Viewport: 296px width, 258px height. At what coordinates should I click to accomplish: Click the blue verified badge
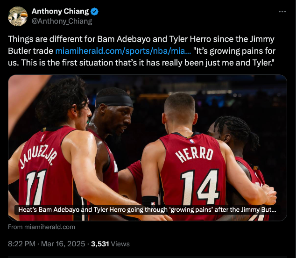tap(94, 12)
